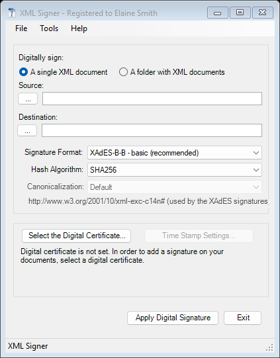280x358 pixels.
Task: Click the Time Stamp Settings button
Action: point(199,236)
